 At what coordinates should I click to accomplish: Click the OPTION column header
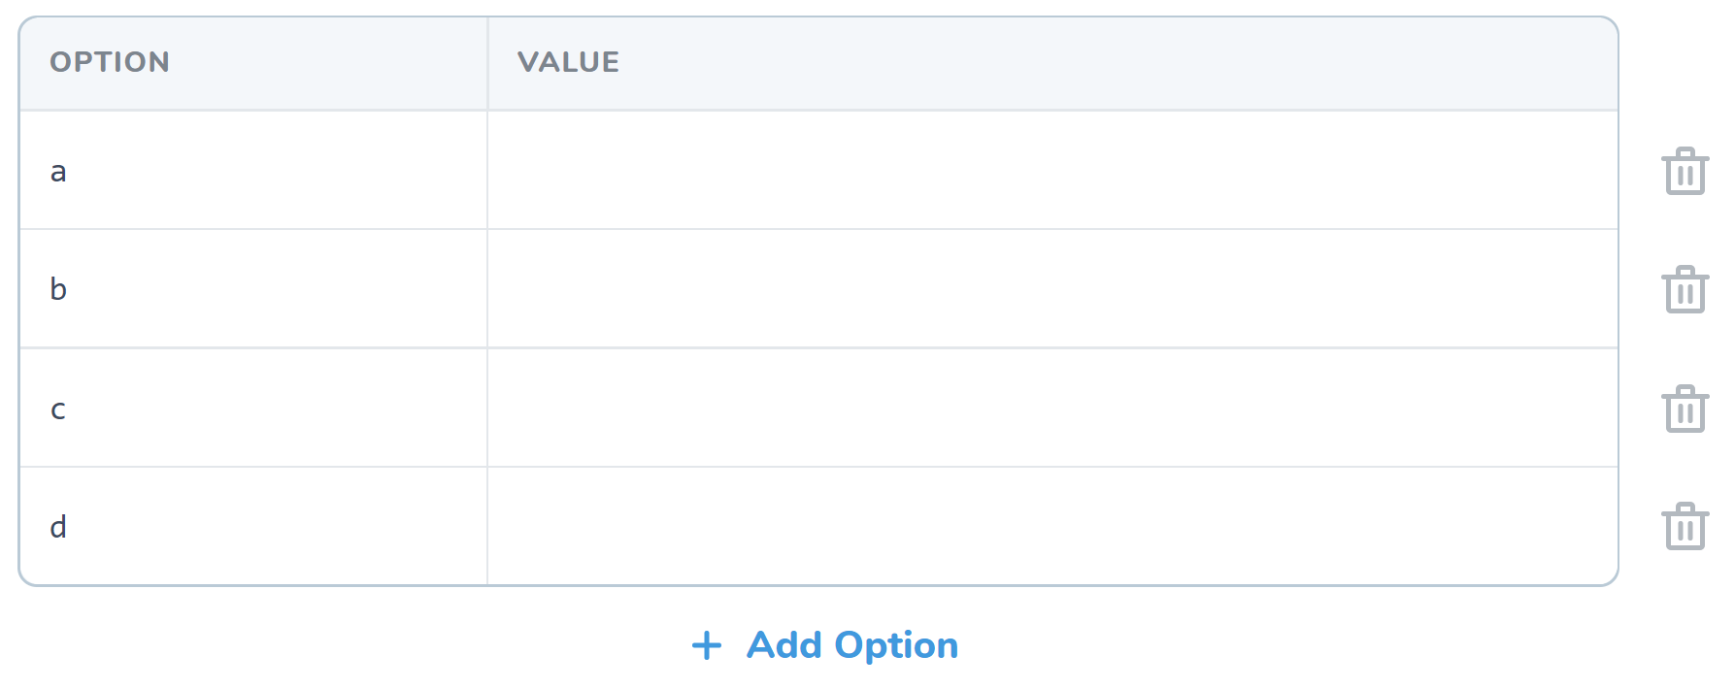tap(110, 62)
